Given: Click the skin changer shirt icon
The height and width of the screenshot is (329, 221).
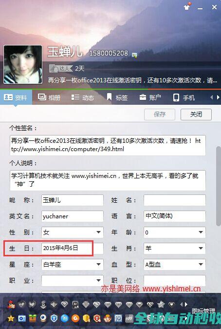Looking at the screenshot, I should pyautogui.click(x=187, y=7).
